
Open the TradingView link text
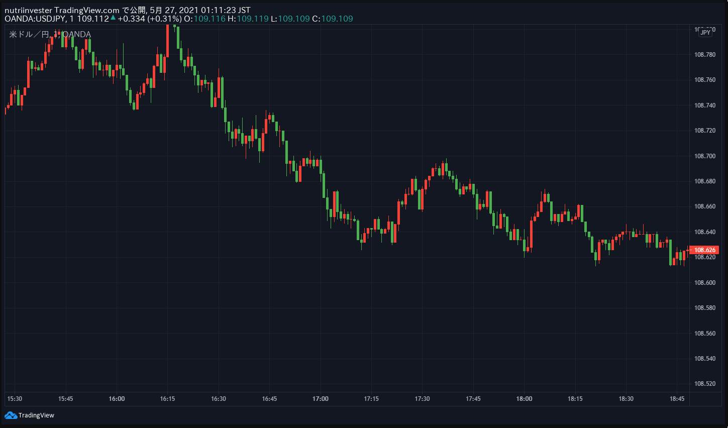point(36,415)
